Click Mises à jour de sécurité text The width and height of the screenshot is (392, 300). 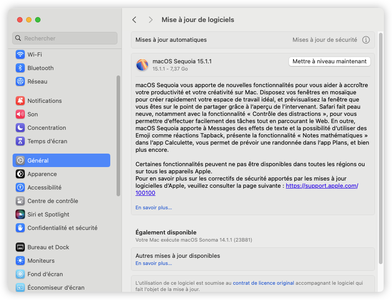(325, 40)
